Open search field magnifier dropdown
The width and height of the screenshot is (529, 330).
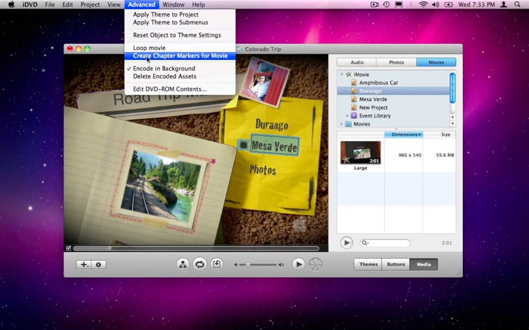[x=365, y=243]
